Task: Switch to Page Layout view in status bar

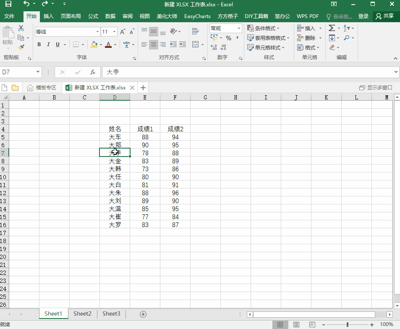Action: [x=296, y=324]
